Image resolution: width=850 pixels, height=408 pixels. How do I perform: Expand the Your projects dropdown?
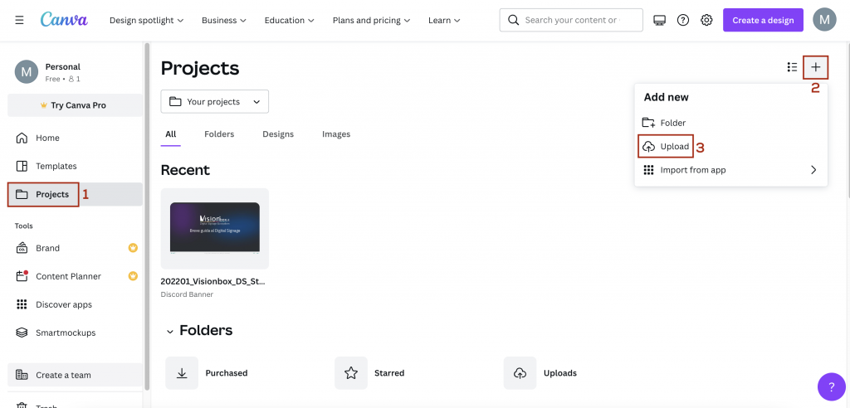pyautogui.click(x=215, y=101)
